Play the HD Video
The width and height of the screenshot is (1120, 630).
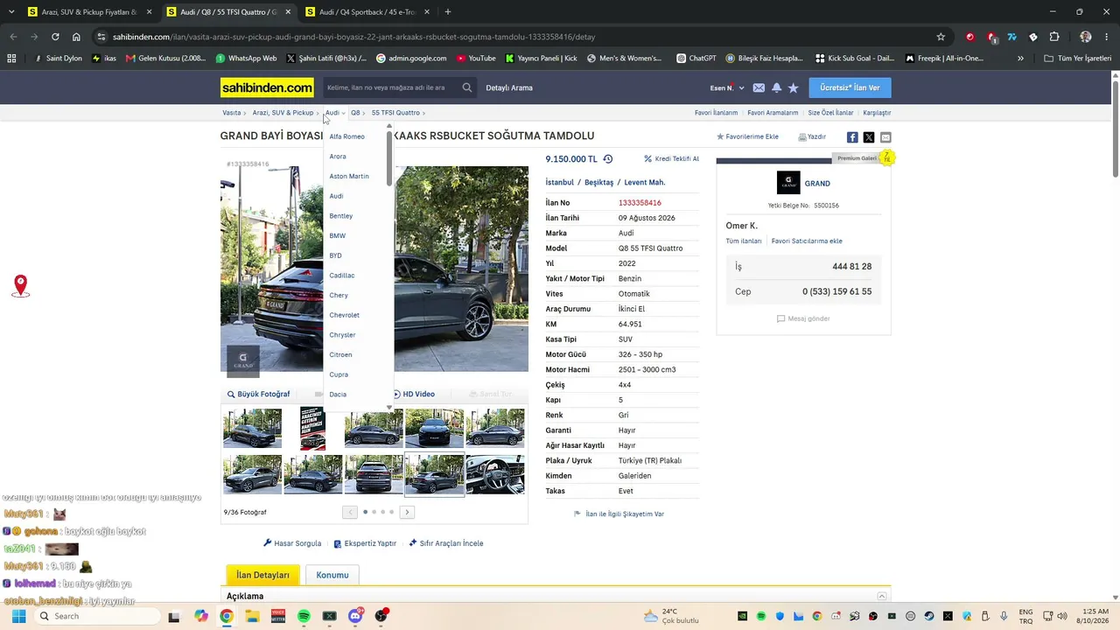(413, 395)
